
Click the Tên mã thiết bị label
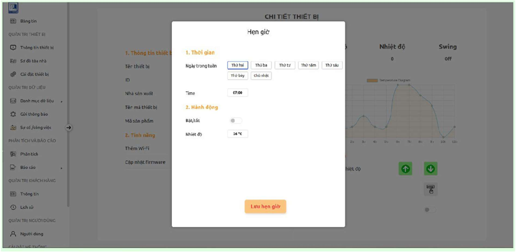click(141, 107)
